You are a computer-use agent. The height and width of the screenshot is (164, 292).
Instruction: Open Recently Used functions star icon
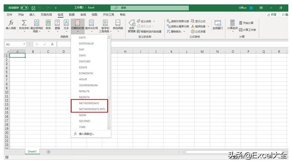(x=36, y=23)
